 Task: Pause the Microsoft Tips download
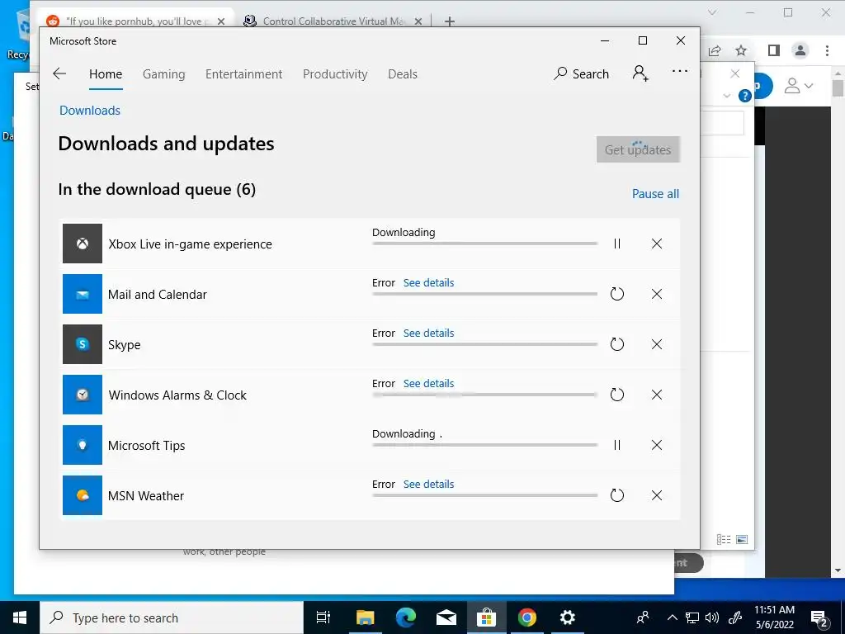pos(617,445)
